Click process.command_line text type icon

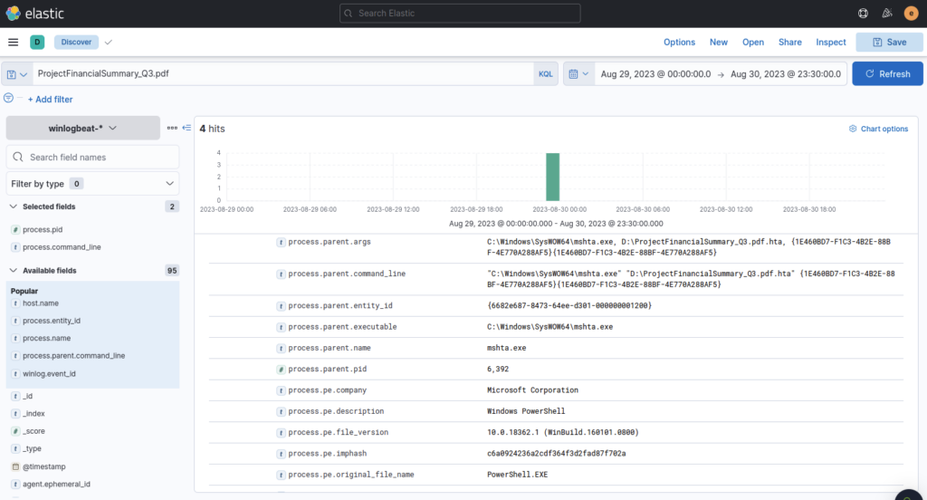[x=15, y=247]
